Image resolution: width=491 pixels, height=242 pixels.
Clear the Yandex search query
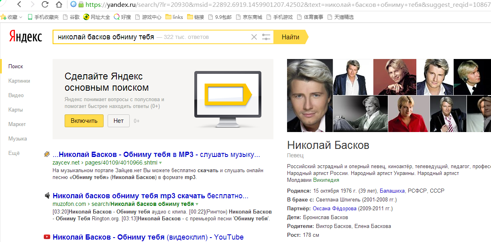(x=254, y=37)
